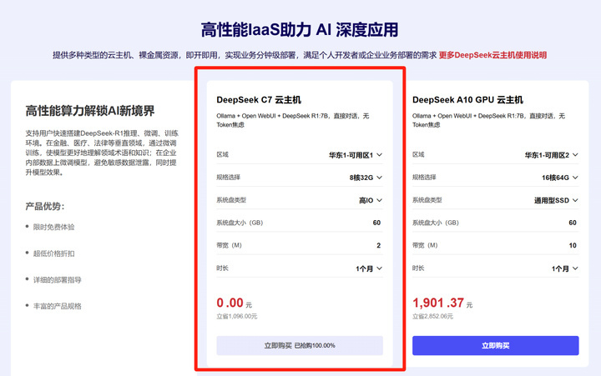Viewport: 601px width, 376px height.
Task: Open the 华东1-可用区2 region dropdown
Action: (x=551, y=155)
